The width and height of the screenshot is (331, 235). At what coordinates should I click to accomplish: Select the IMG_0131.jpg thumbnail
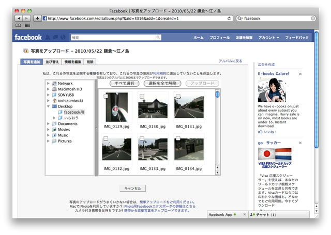[x=189, y=107]
